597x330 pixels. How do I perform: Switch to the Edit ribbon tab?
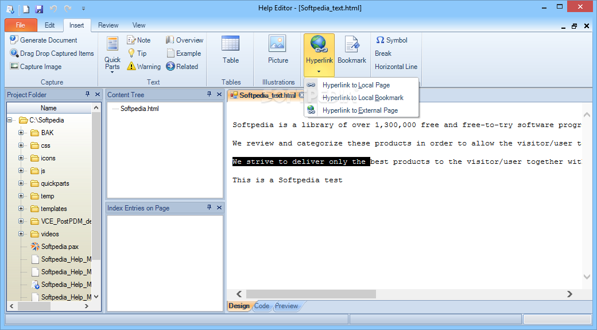tap(49, 25)
